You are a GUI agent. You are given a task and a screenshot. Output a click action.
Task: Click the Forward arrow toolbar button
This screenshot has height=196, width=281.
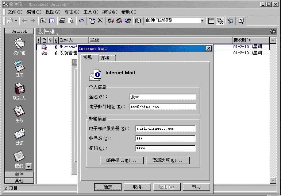point(33,21)
